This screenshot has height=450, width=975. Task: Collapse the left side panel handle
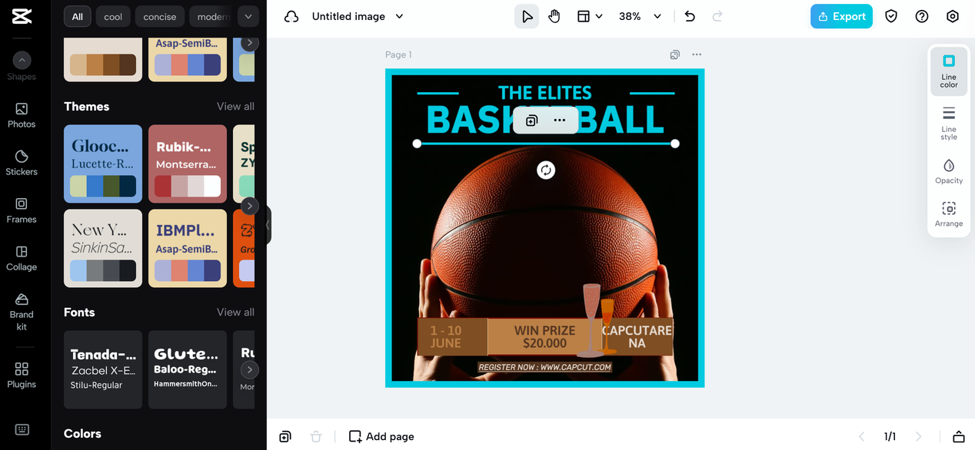(268, 225)
